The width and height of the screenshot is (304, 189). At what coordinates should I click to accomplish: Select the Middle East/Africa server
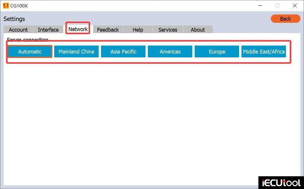tap(264, 52)
